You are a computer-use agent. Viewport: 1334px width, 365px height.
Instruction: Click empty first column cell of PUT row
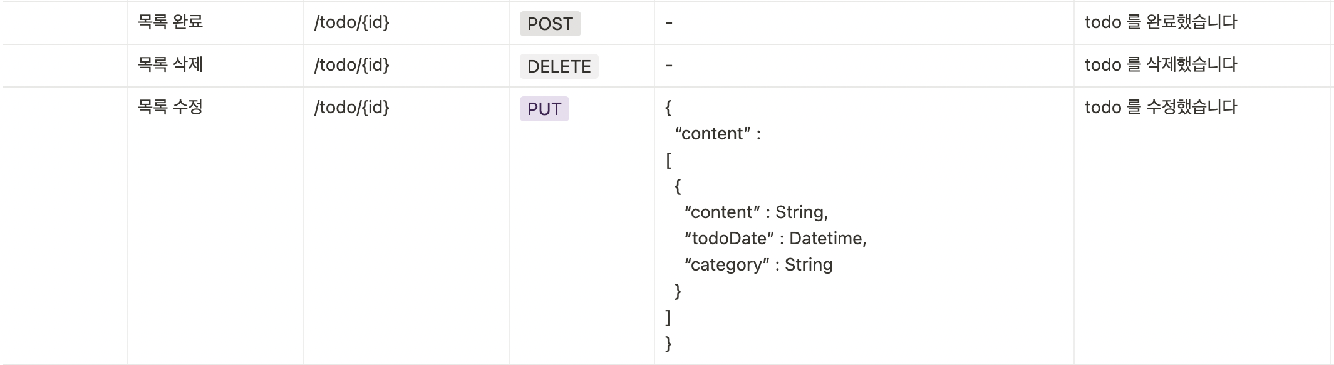(x=64, y=225)
